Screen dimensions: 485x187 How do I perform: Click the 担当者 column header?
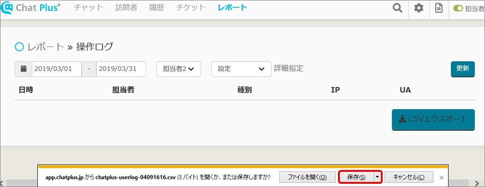click(x=123, y=90)
